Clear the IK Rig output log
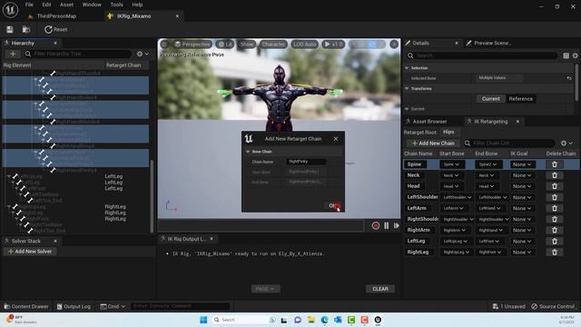 (x=380, y=289)
